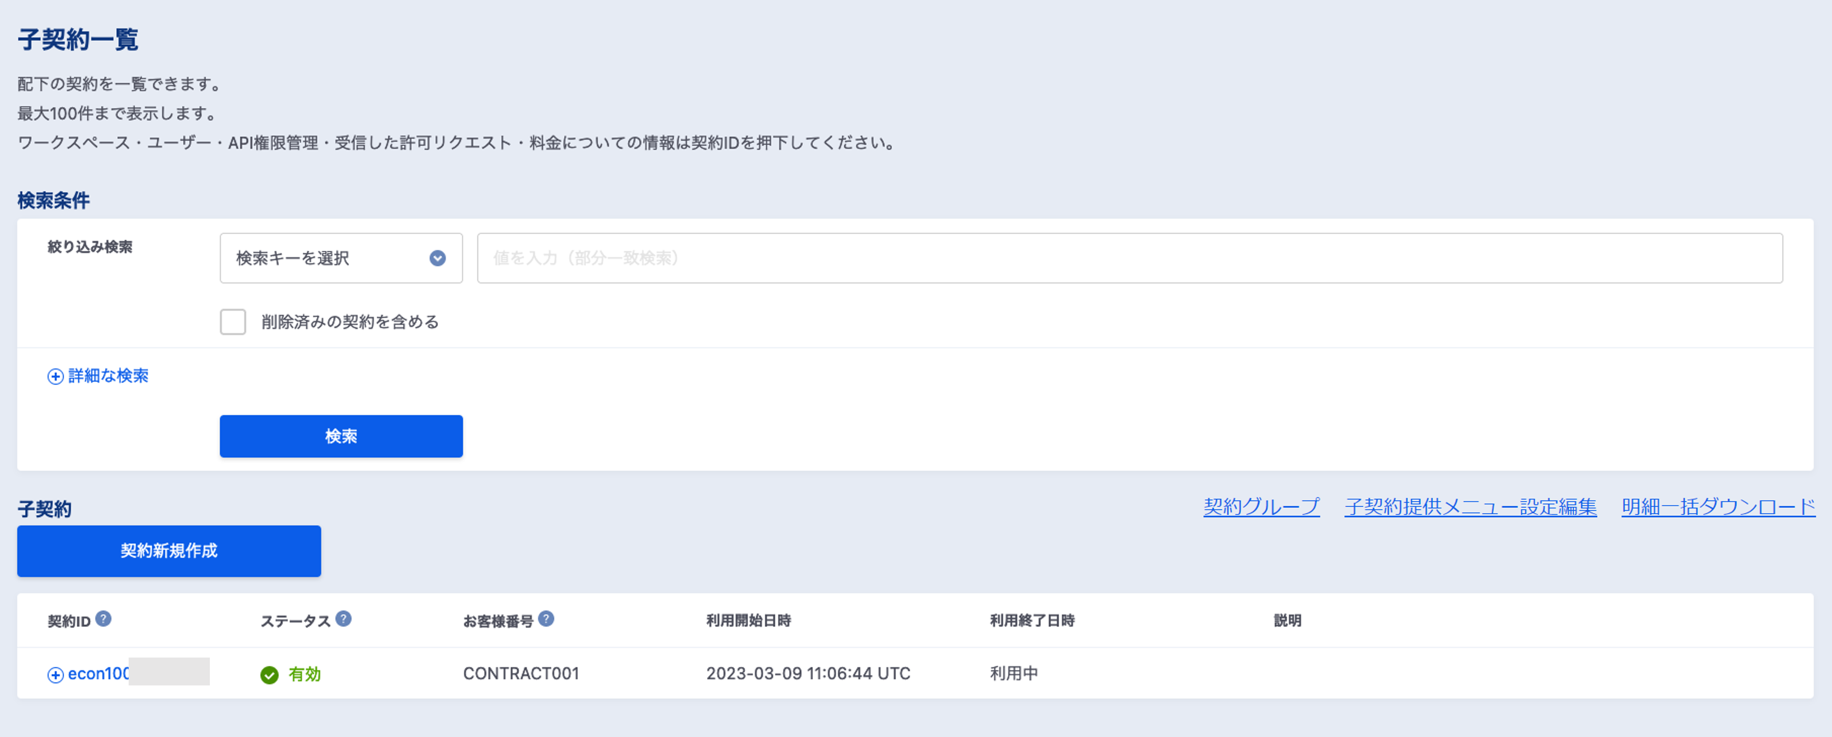
Task: Click help icon next to お客様番号
Action: coord(545,619)
